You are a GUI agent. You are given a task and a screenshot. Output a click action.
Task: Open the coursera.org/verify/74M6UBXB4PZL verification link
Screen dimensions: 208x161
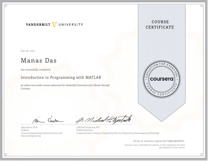pyautogui.click(x=164, y=141)
